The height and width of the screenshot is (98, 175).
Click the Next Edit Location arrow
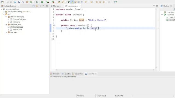click(x=100, y=2)
